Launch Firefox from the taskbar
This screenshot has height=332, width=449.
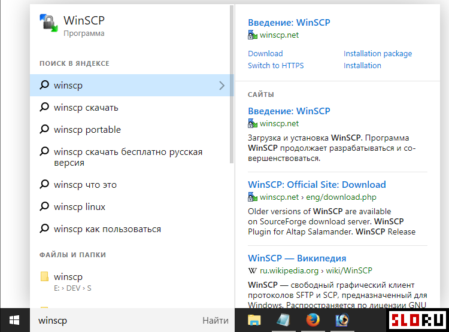coord(313,320)
